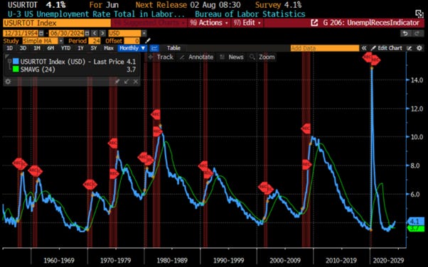The image size is (428, 267).
Task: Edit the start date 12/31/1954 field
Action: 21,33
